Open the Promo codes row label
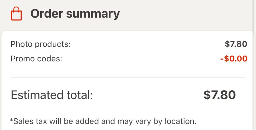The width and height of the screenshot is (256, 130). click(36, 59)
